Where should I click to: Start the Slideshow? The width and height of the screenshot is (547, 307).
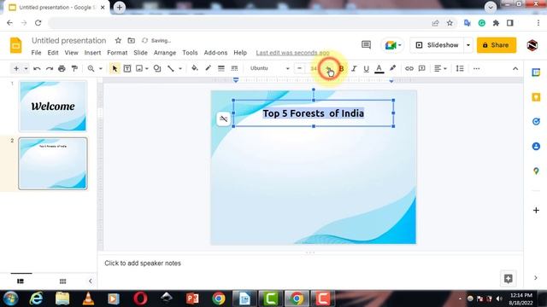tap(437, 45)
